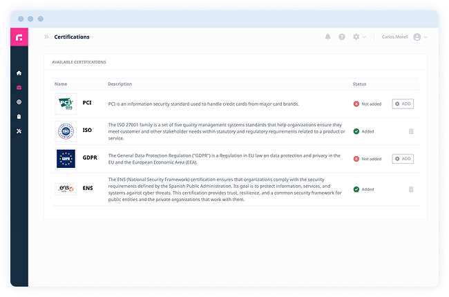
Task: Open the clipboard icon in sidebar
Action: pyautogui.click(x=19, y=117)
